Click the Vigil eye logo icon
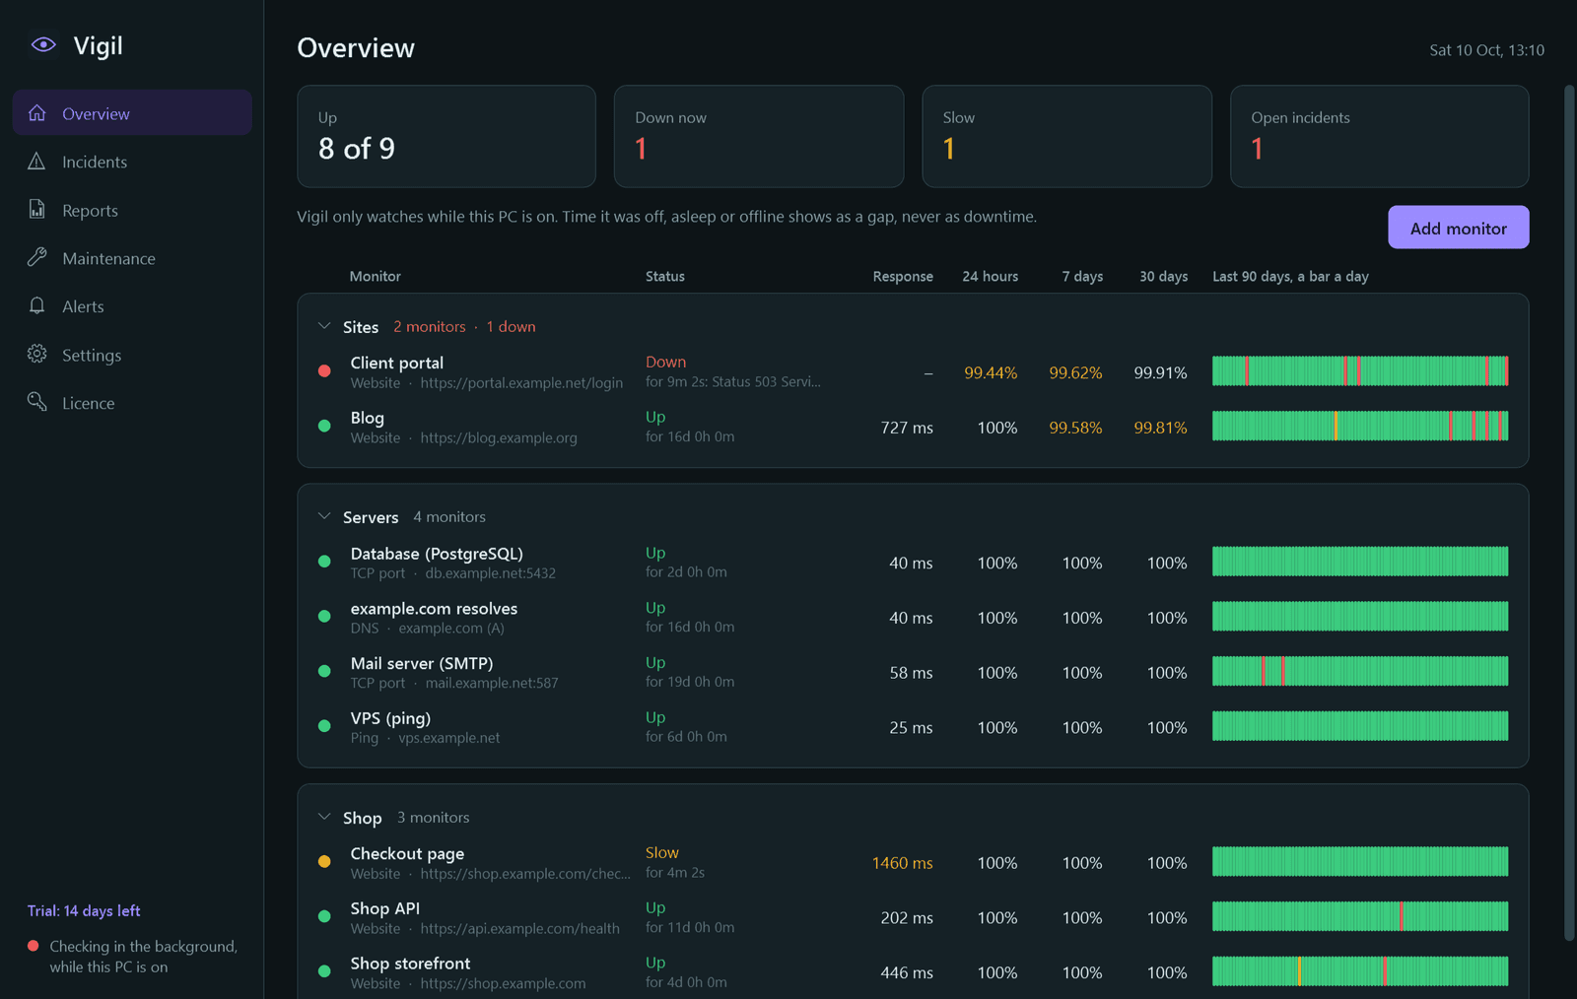The image size is (1577, 999). [x=43, y=44]
